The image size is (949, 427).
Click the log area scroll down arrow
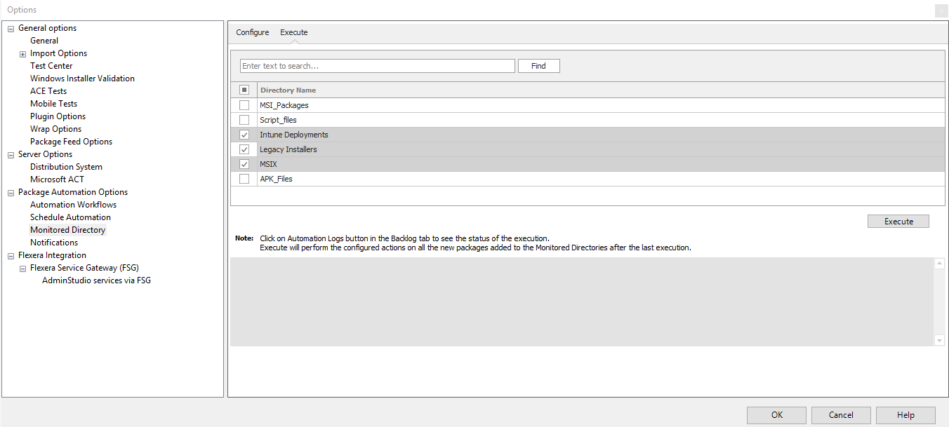pos(940,340)
